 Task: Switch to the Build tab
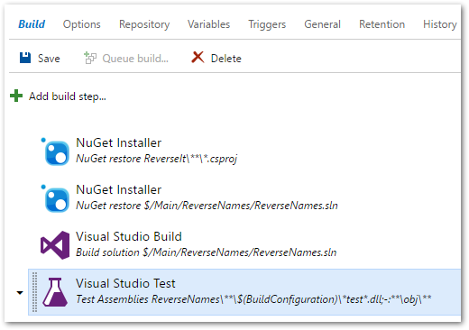(32, 24)
